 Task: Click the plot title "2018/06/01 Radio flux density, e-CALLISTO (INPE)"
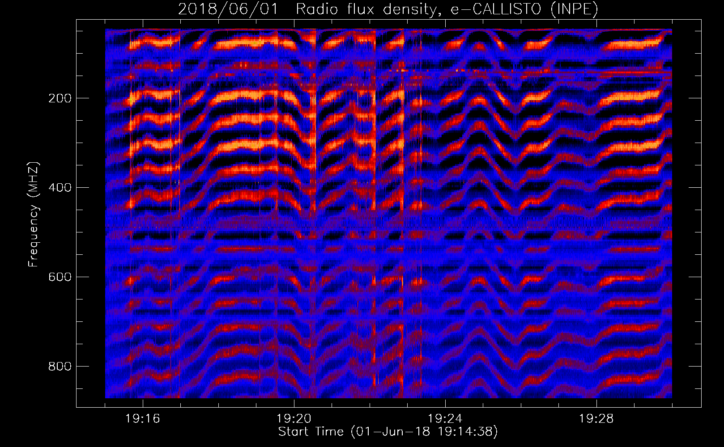(388, 9)
